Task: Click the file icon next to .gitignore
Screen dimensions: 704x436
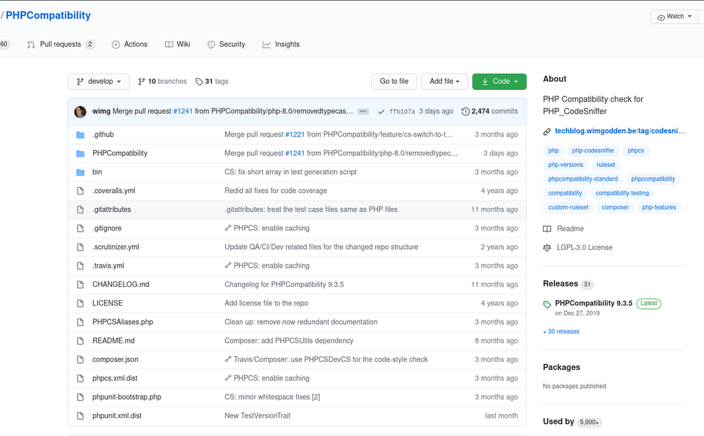Action: click(x=80, y=229)
